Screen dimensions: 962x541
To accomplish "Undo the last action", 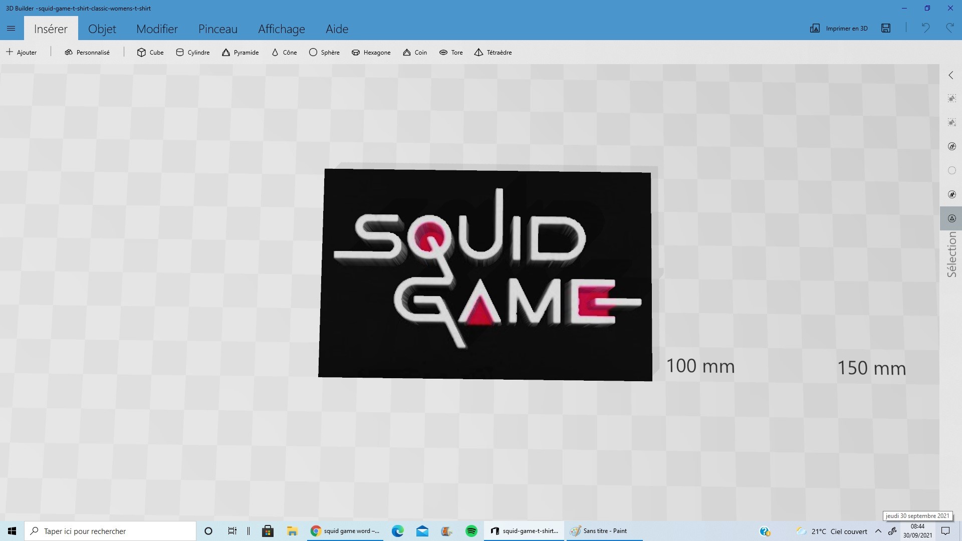I will pyautogui.click(x=925, y=29).
